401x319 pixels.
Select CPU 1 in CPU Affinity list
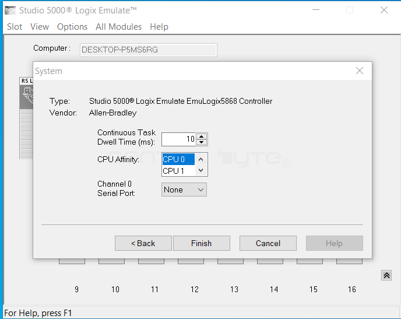pyautogui.click(x=178, y=171)
